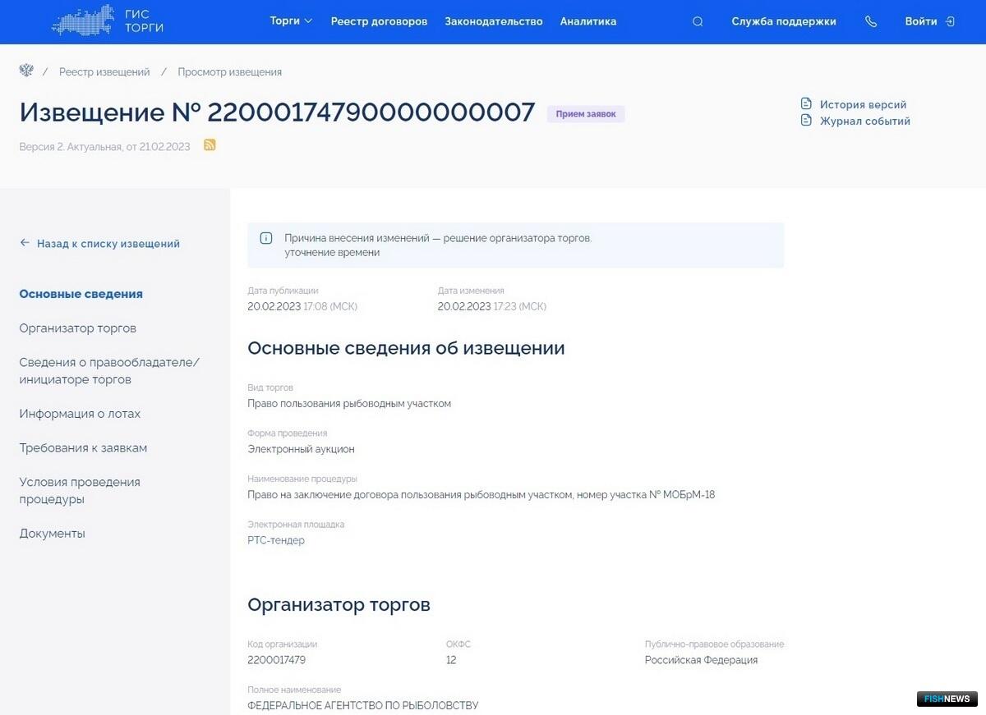The height and width of the screenshot is (715, 986).
Task: Click Служба поддержки link
Action: click(x=784, y=21)
